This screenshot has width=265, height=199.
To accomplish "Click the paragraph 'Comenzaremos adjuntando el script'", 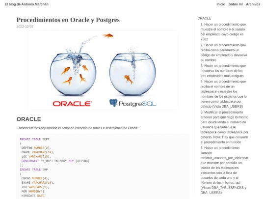I will point(78,128).
